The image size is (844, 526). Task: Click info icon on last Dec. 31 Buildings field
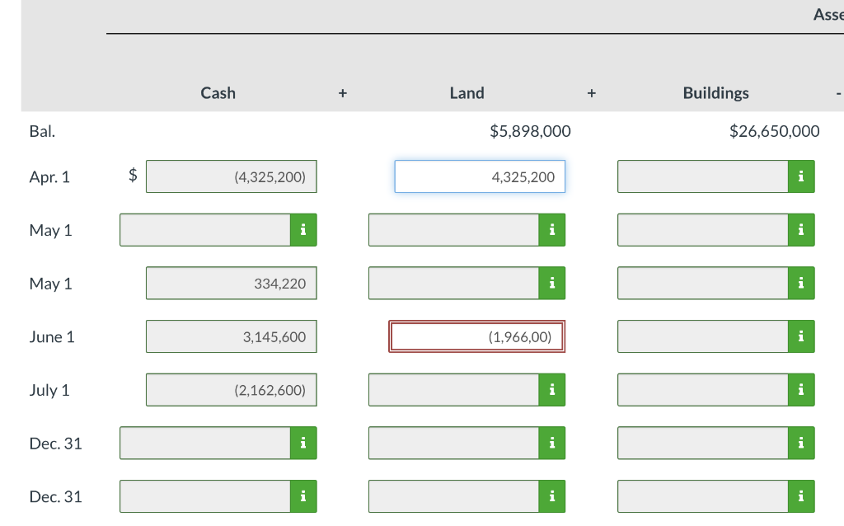800,496
